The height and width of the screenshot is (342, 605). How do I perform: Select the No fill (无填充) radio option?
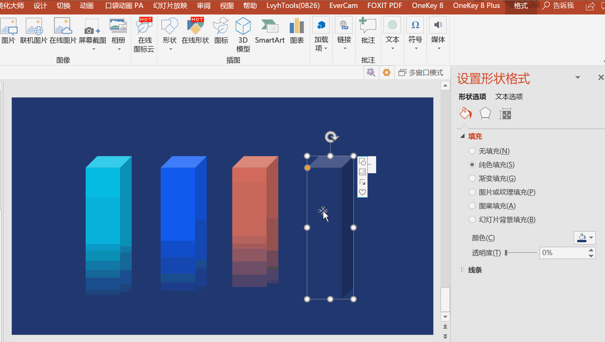(472, 151)
